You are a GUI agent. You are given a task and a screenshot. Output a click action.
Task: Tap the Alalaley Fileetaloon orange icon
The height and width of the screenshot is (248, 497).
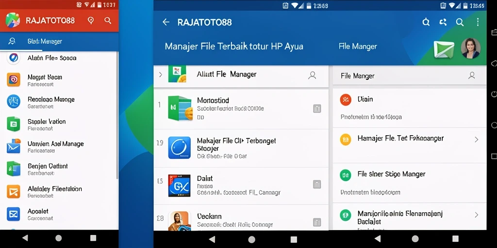pyautogui.click(x=14, y=191)
